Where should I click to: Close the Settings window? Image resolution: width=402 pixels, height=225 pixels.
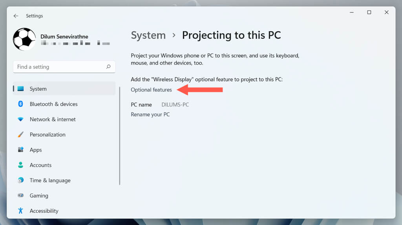(x=387, y=12)
